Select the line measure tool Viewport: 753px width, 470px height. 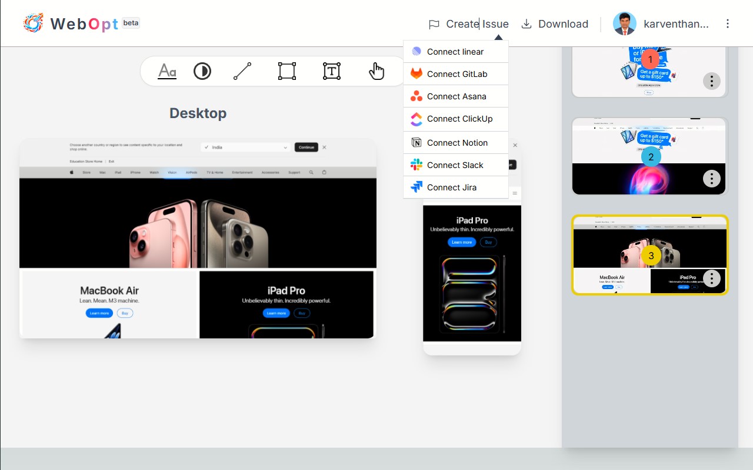tap(242, 72)
